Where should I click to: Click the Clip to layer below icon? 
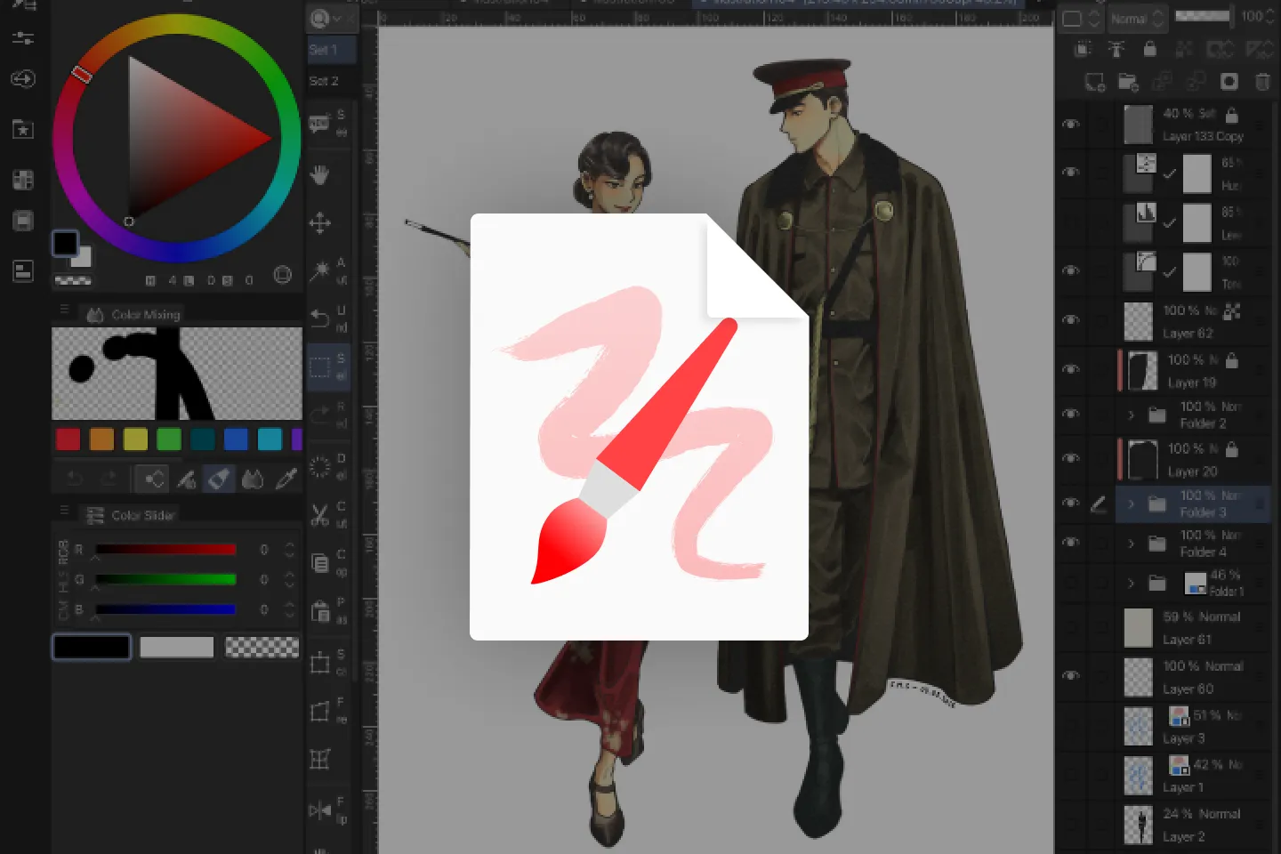tap(1083, 49)
